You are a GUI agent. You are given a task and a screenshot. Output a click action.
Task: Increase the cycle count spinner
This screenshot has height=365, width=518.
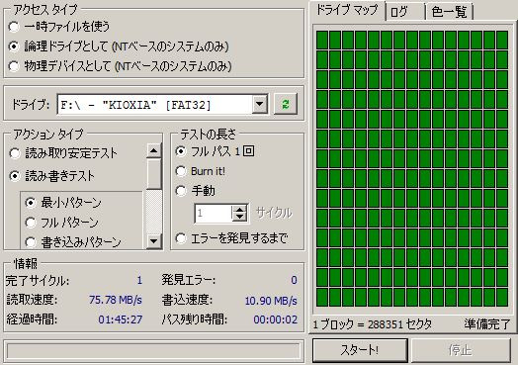pyautogui.click(x=239, y=210)
